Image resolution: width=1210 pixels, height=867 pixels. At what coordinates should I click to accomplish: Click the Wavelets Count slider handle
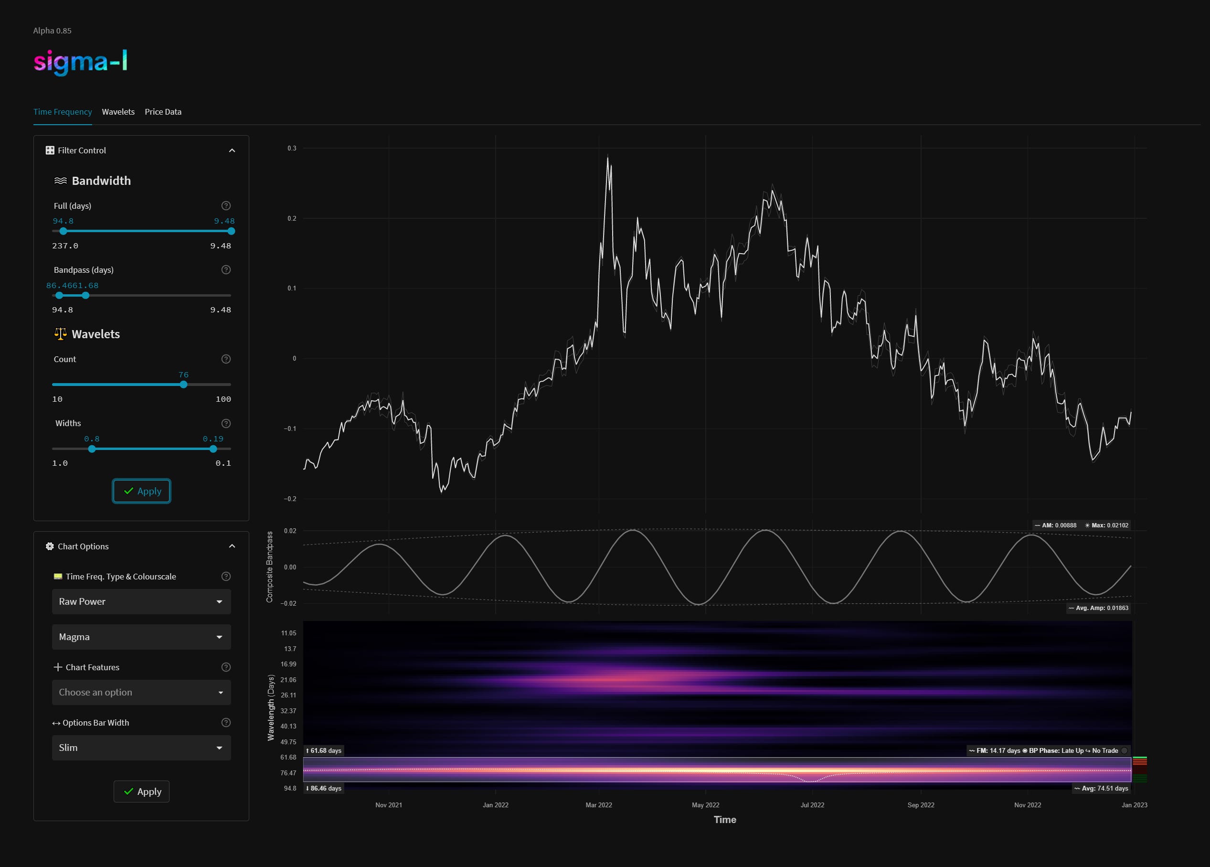183,385
